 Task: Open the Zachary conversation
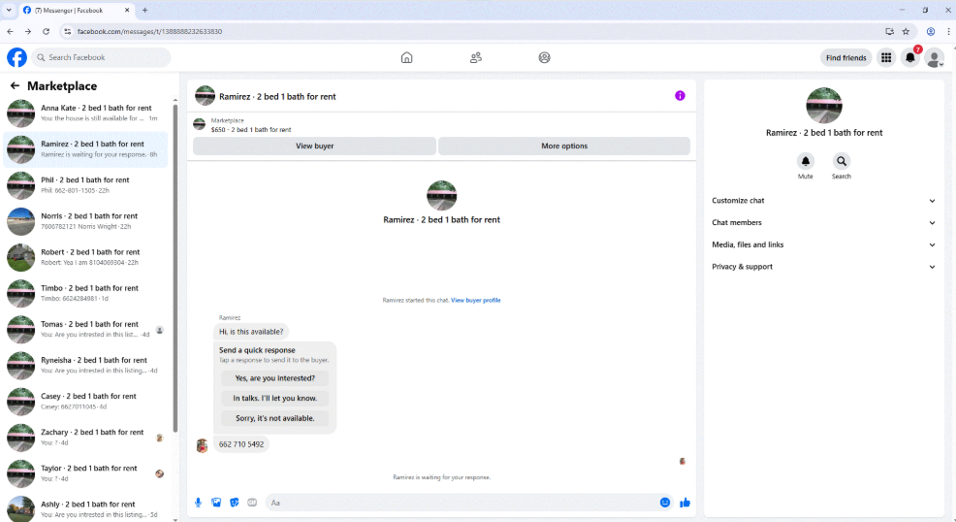coord(86,437)
